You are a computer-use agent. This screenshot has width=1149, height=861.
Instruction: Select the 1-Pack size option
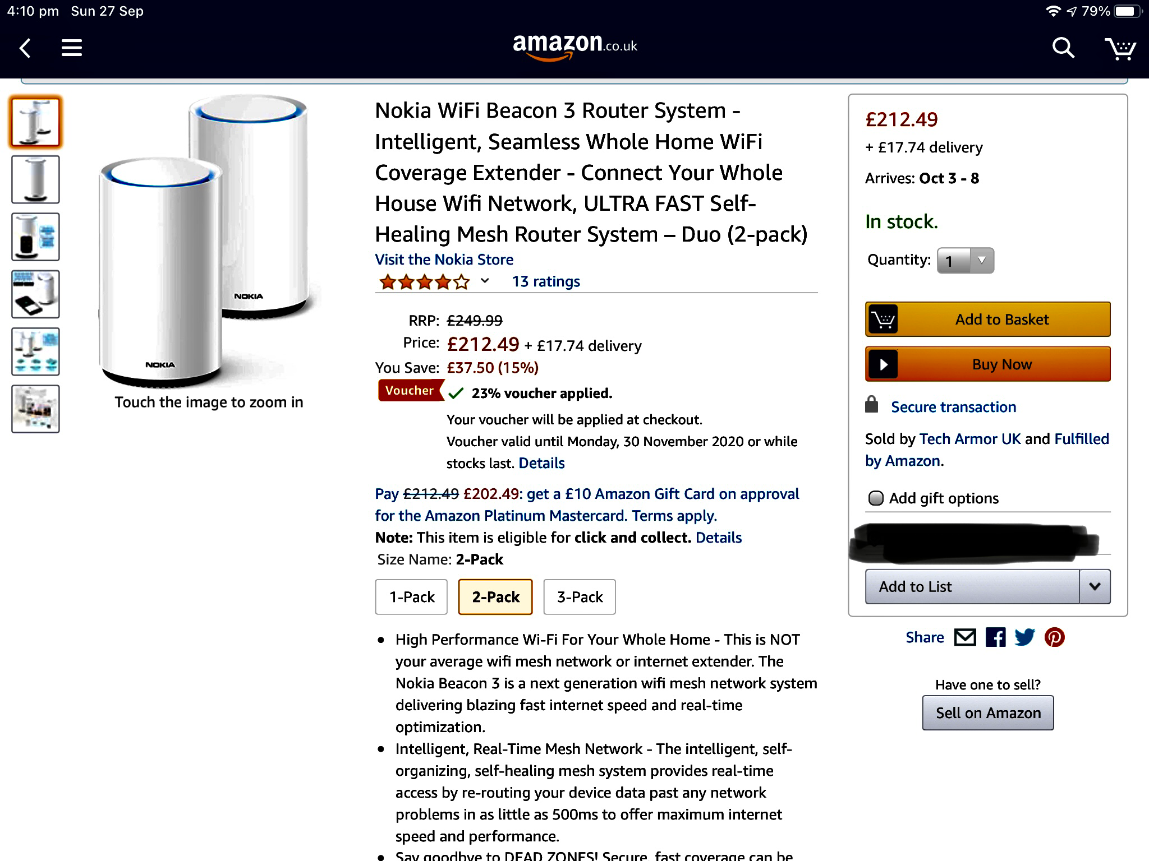(x=411, y=597)
